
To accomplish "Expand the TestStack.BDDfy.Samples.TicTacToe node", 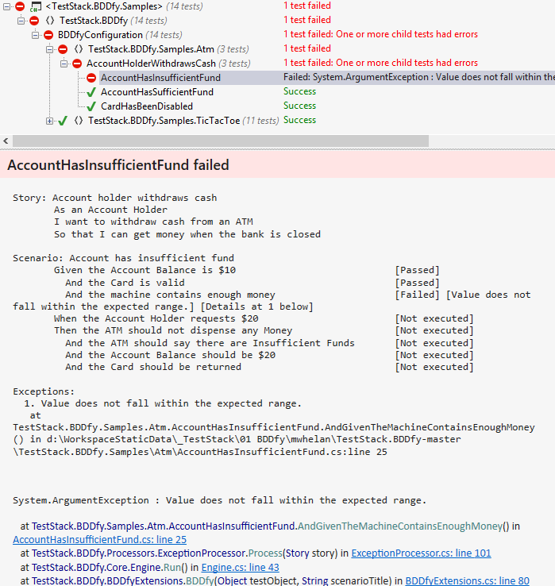I will pos(49,121).
